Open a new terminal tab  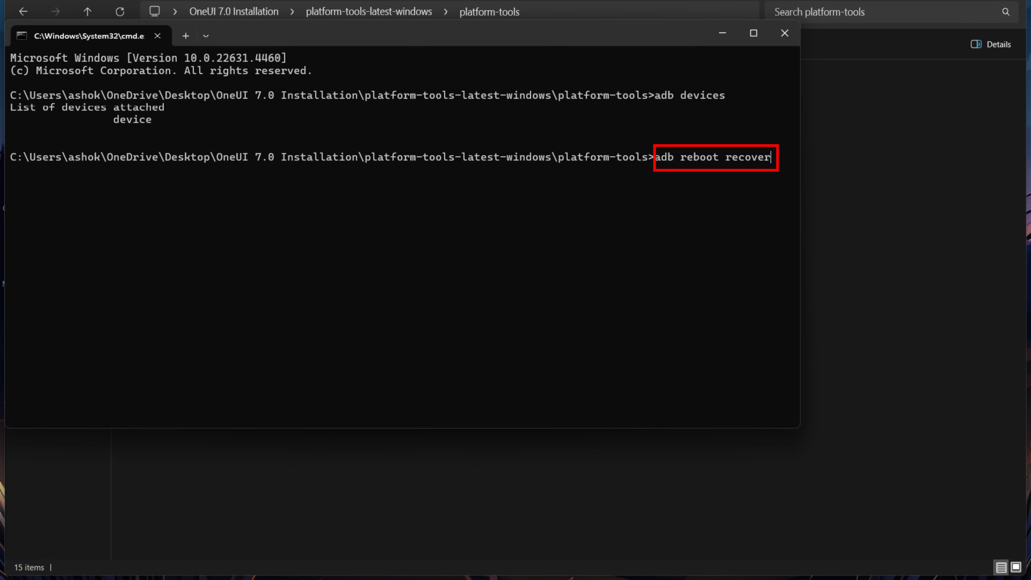[186, 36]
